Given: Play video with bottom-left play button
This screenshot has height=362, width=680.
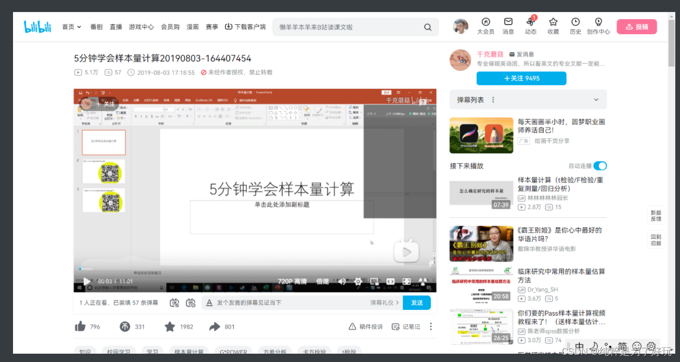Looking at the screenshot, I should (86, 281).
